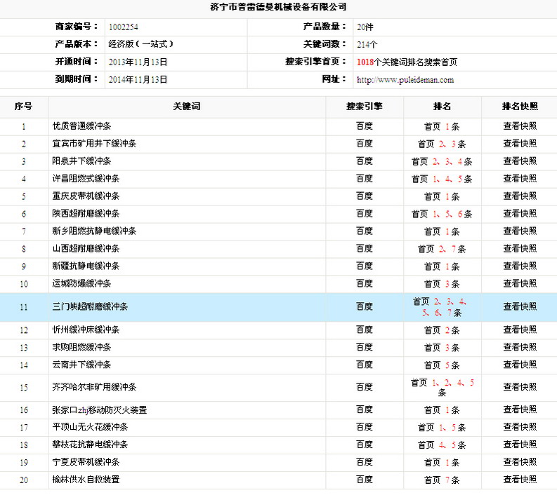
Task: View snapshot for 求购阻燃缓冲条 row
Action: pos(520,347)
